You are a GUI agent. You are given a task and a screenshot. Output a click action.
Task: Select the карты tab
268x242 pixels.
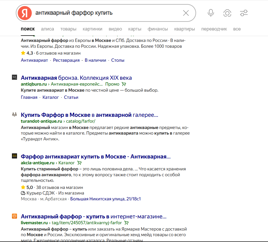(135, 29)
